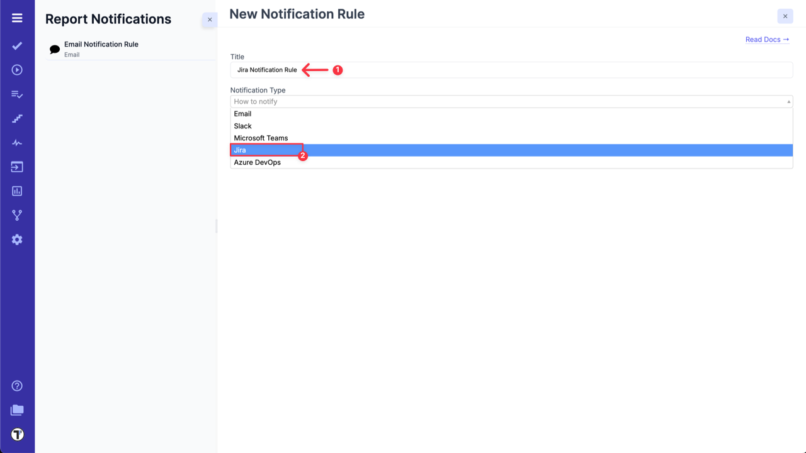Open the hamburger navigation menu
This screenshot has width=806, height=453.
[x=17, y=18]
